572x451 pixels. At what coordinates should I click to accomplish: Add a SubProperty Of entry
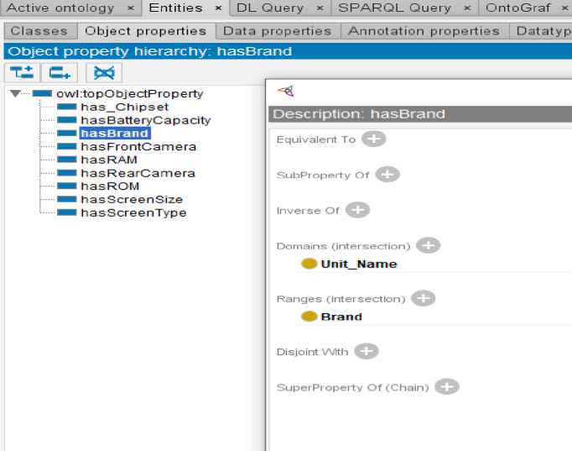click(387, 174)
